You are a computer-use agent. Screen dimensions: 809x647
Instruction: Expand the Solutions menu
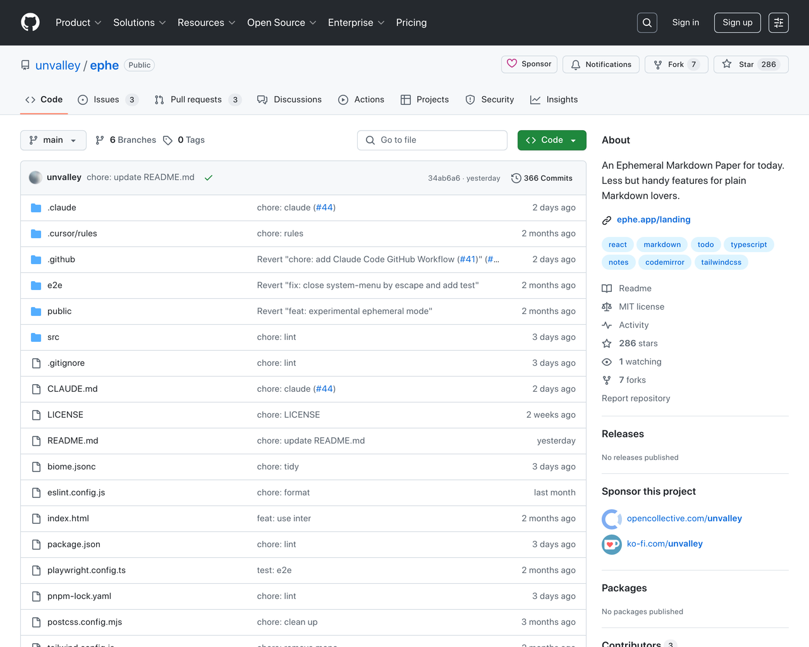pyautogui.click(x=140, y=23)
